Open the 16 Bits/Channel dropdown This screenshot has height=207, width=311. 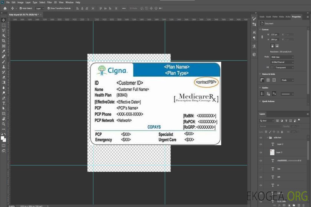pos(282,62)
